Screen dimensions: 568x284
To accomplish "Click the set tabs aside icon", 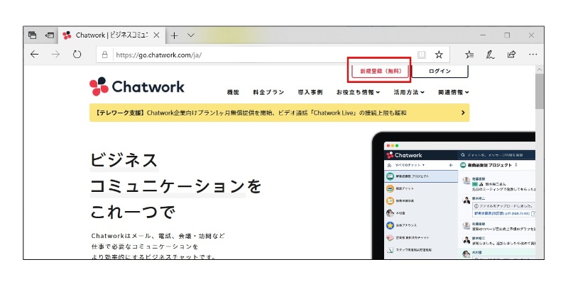I will point(50,35).
